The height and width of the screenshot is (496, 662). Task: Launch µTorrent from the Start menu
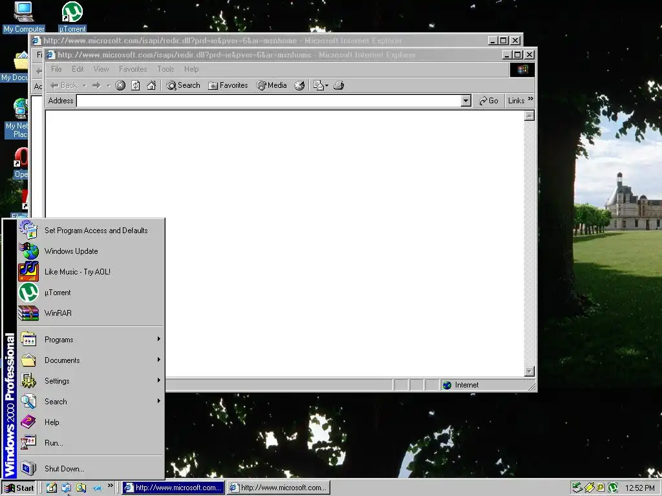91,293
